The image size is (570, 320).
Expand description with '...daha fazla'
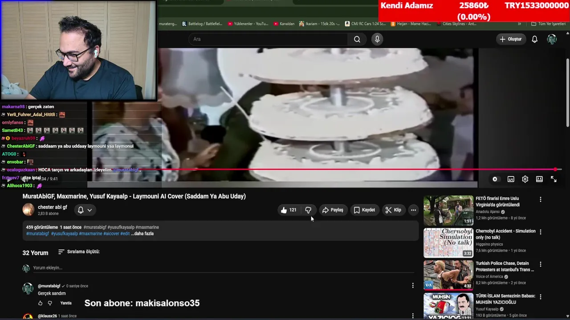pos(142,233)
